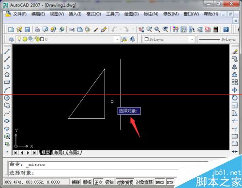This screenshot has width=242, height=188.
Task: Select the Polygon tool
Action: [7, 75]
